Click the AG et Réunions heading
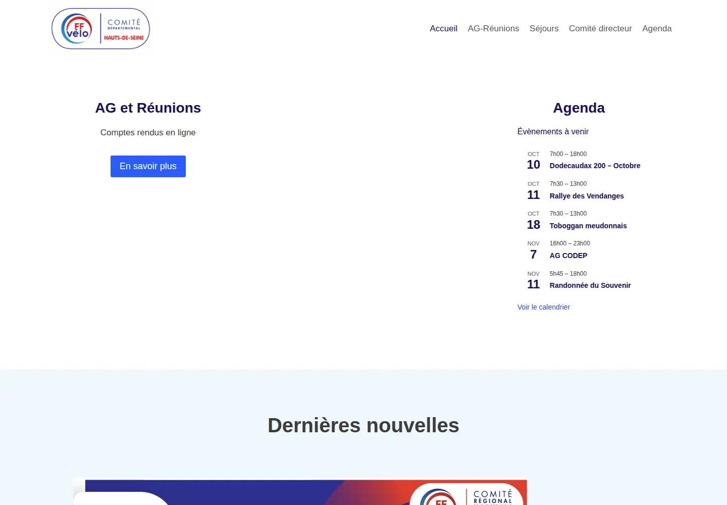Image resolution: width=727 pixels, height=505 pixels. pos(148,108)
